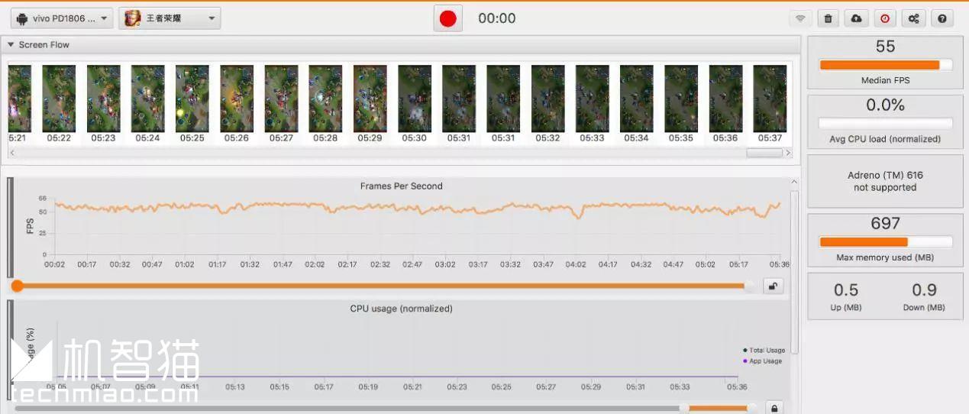The width and height of the screenshot is (969, 414).
Task: Select the 05:30 screen flow thumbnail
Action: 415,99
